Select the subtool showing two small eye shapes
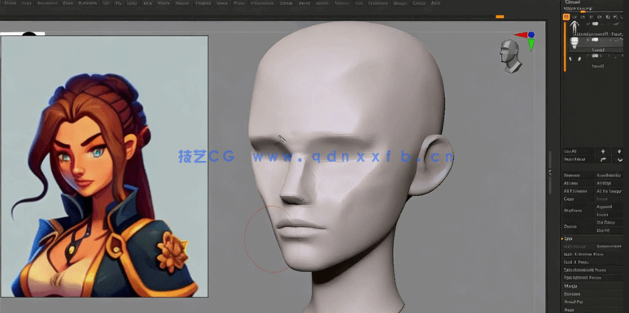This screenshot has height=313, width=629. pos(574,59)
